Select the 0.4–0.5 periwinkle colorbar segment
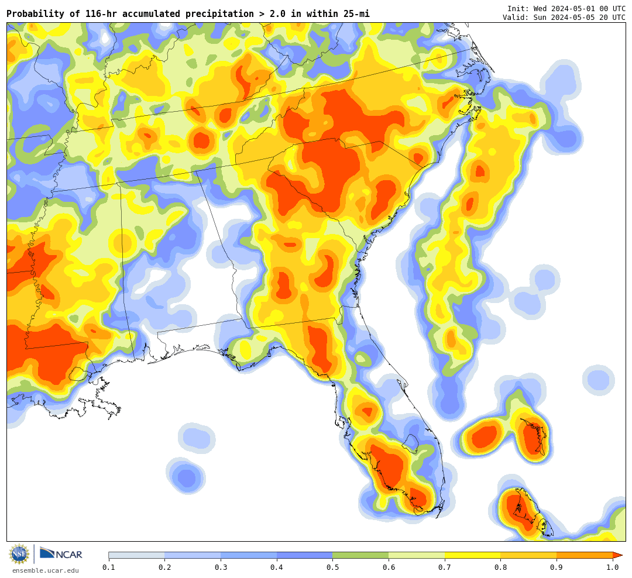The height and width of the screenshot is (578, 632). (x=304, y=555)
